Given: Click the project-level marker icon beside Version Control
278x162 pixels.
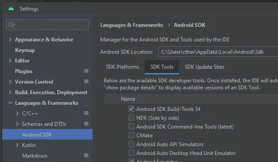Looking at the screenshot, I should 86,81.
